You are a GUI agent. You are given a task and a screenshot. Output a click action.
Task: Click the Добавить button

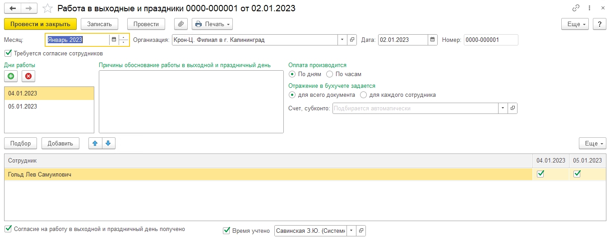point(60,143)
